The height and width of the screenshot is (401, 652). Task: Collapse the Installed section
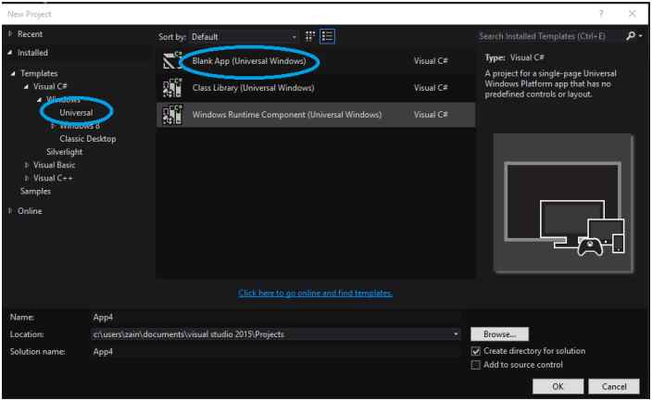tap(10, 53)
